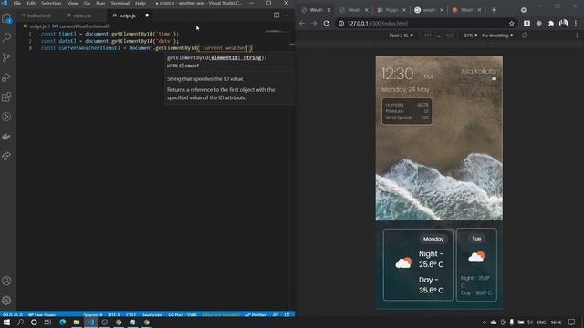Click Prettier in the status bar
Viewport: 584px width, 328px height.
pos(255,314)
